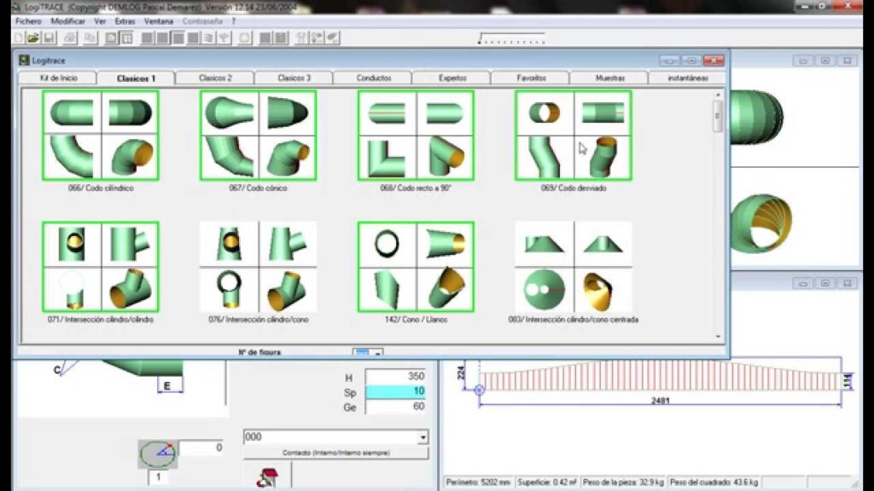Click Peso de la pieza 32.9 kg entry
The height and width of the screenshot is (491, 874).
coord(623,482)
